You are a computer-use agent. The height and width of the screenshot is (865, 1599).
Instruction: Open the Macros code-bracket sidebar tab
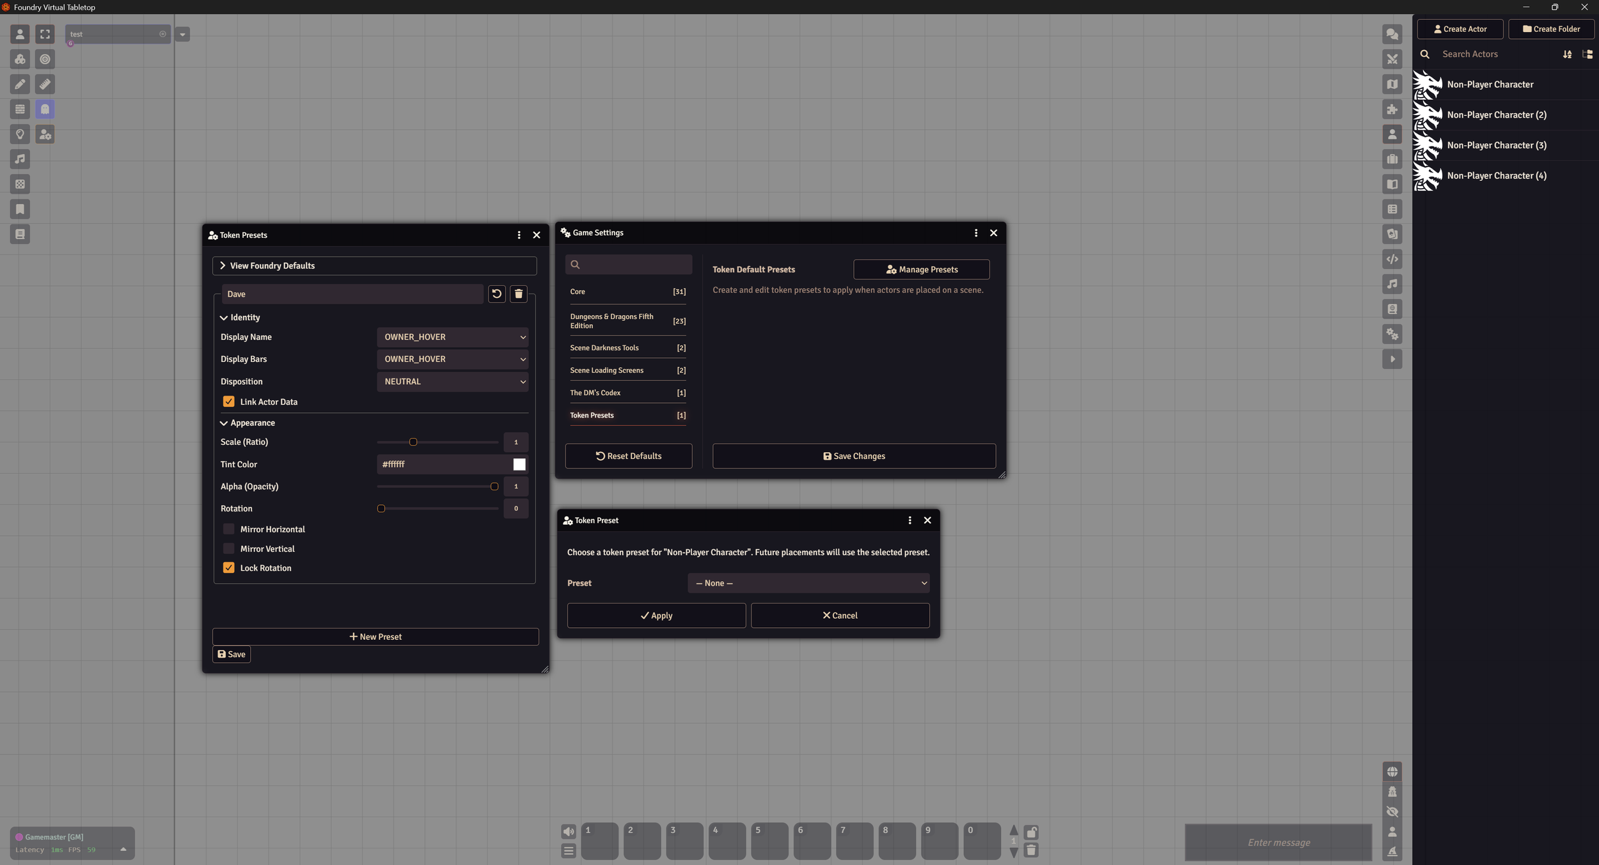tap(1392, 259)
